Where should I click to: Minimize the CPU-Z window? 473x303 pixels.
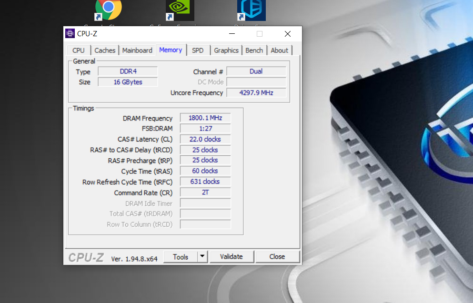click(x=232, y=33)
